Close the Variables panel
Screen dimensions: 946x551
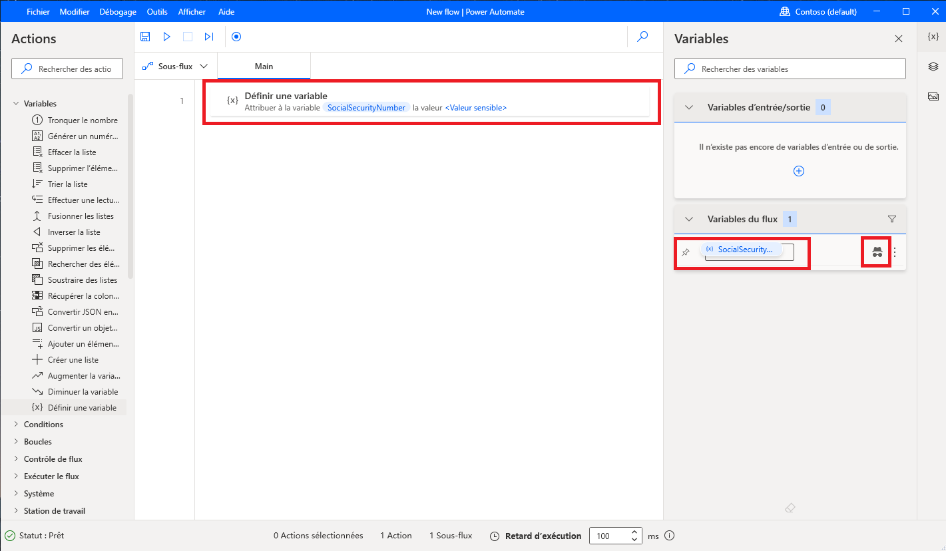click(899, 39)
